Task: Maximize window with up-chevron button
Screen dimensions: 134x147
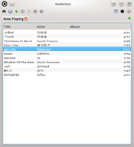Action: pyautogui.click(x=122, y=4)
